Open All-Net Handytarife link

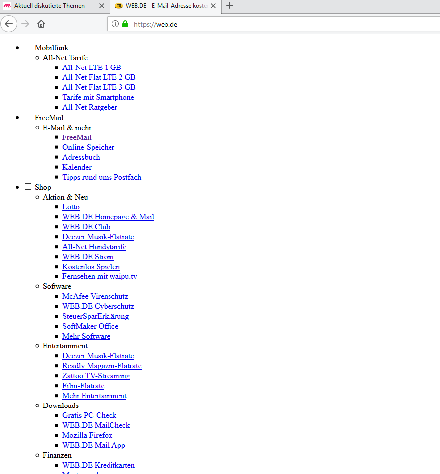click(x=95, y=247)
